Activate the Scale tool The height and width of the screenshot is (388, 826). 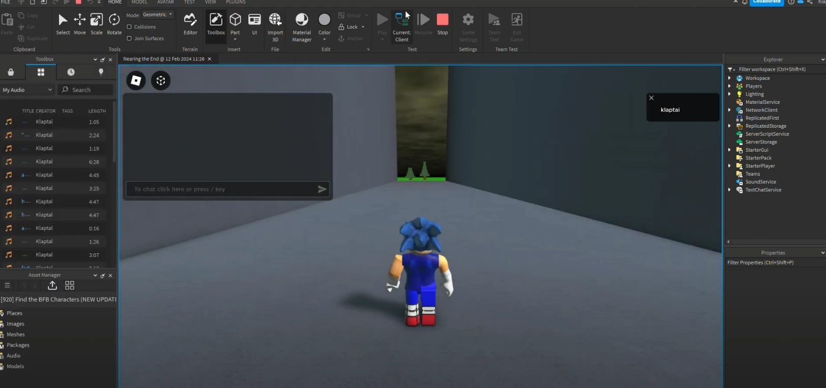pos(97,24)
